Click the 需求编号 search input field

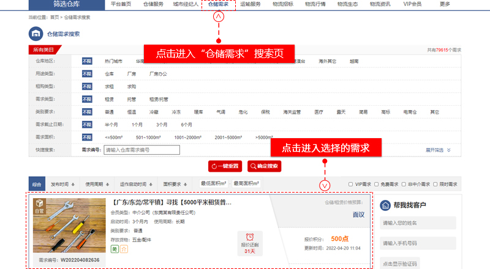tap(141, 150)
